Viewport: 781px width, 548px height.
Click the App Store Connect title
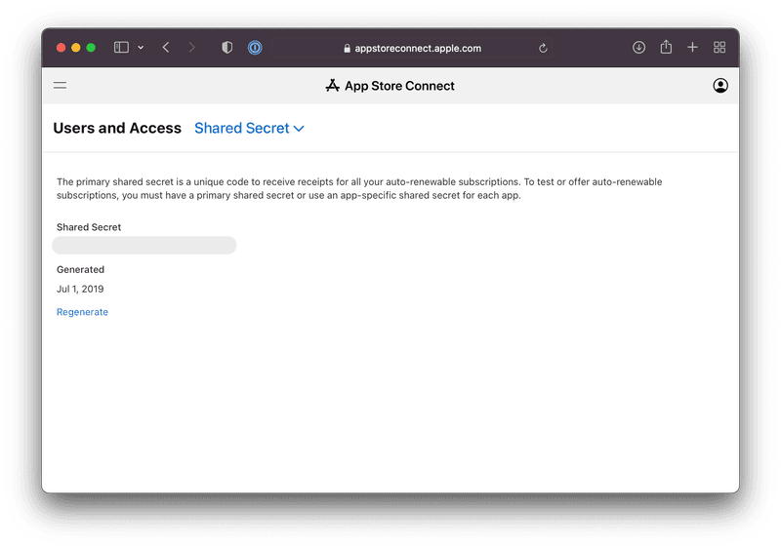399,86
